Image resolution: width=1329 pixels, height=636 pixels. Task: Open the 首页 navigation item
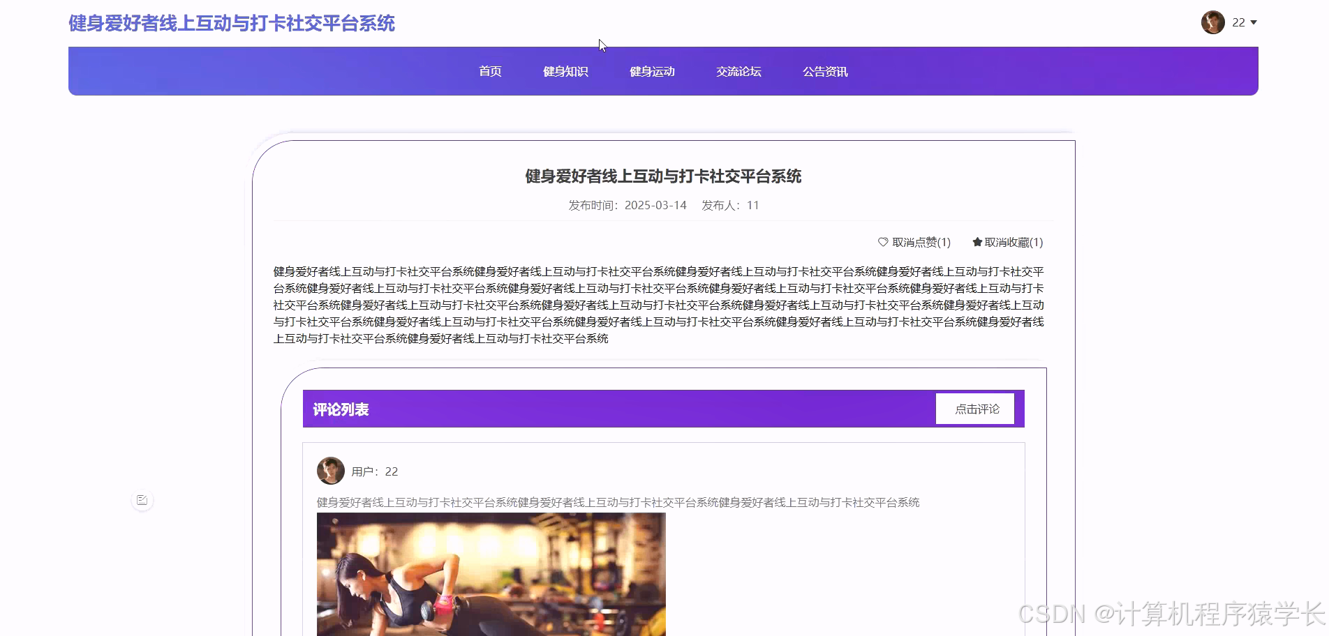tap(490, 71)
